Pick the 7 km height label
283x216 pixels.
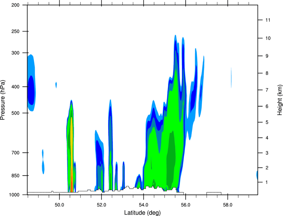[267, 90]
